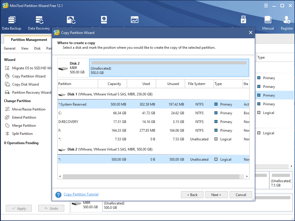295x221 pixels.
Task: Select the 7.53 GB unallocated row
Action: 153,139
